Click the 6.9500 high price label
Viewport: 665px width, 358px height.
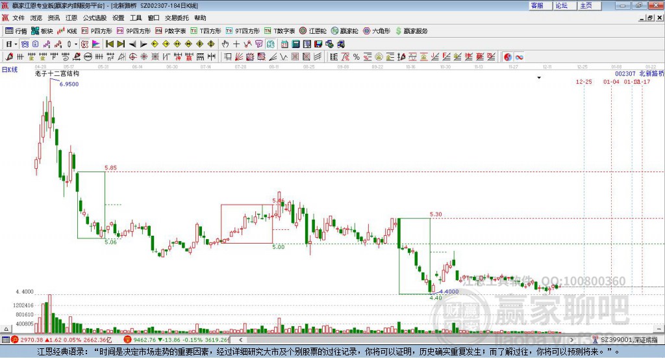69,84
